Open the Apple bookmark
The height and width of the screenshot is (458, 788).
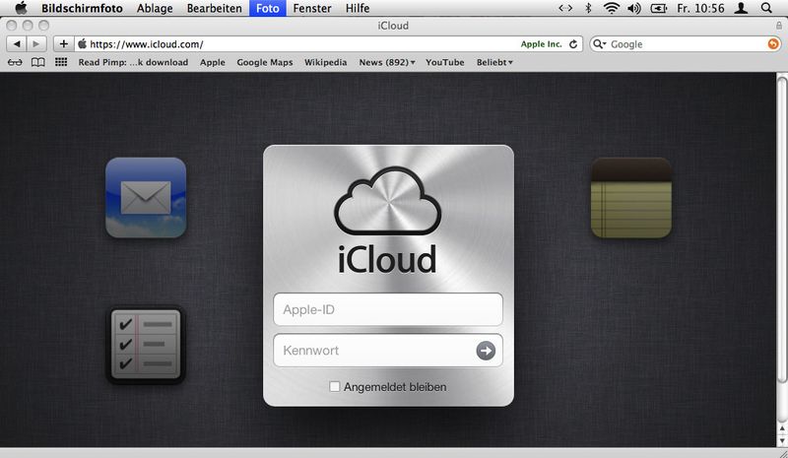point(213,62)
